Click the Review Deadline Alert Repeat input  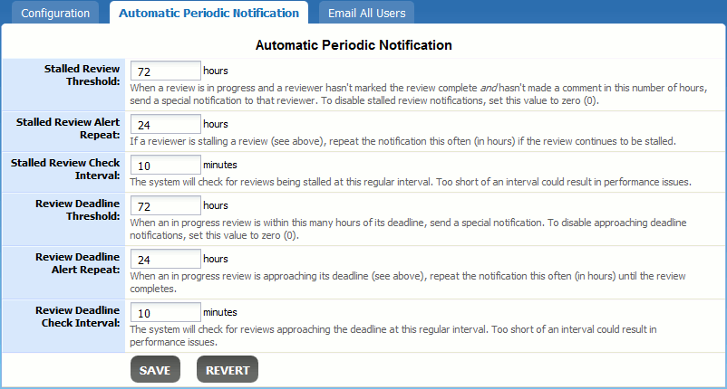coord(166,259)
